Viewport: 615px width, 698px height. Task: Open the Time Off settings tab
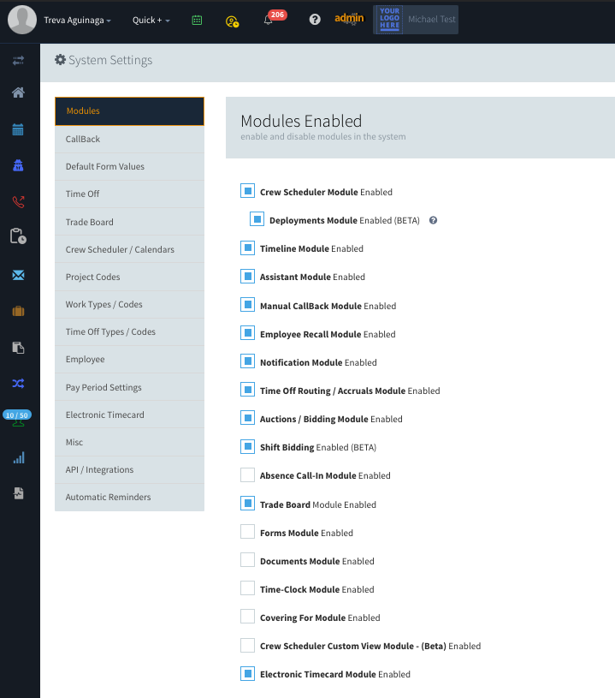click(129, 194)
